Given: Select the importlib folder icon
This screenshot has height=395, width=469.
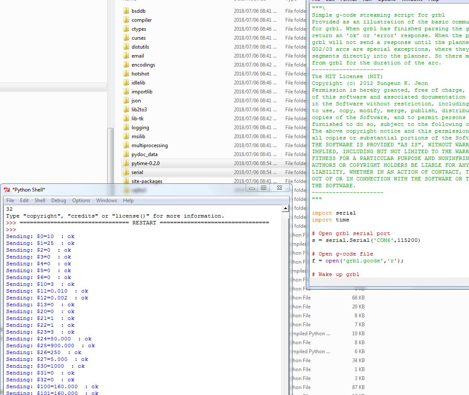Looking at the screenshot, I should (126, 92).
